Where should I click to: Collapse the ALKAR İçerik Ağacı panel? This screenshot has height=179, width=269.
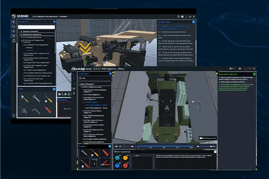coord(110,74)
